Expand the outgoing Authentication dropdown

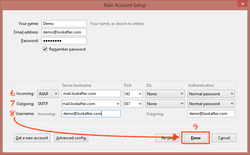[x=211, y=104]
